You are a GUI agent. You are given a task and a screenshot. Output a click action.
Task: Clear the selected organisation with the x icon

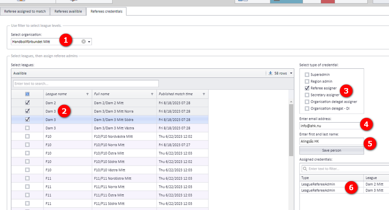pyautogui.click(x=84, y=42)
